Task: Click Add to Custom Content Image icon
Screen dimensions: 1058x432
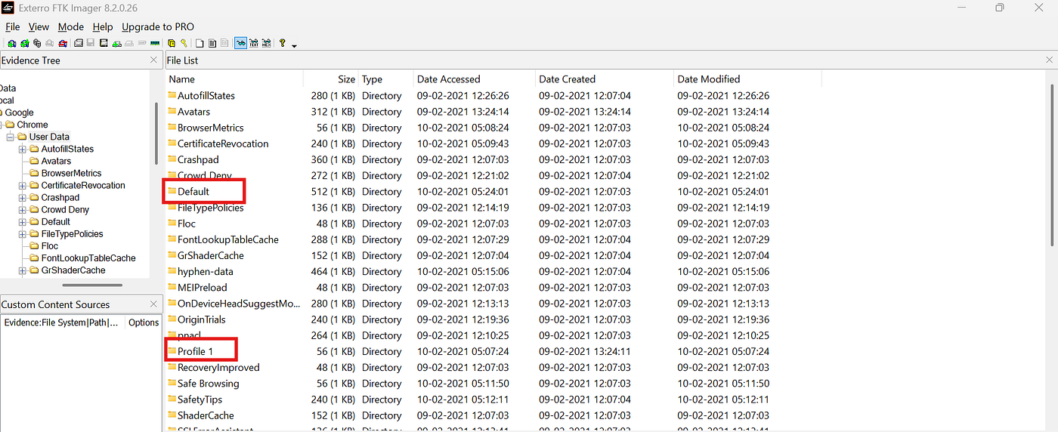Action: [x=116, y=43]
